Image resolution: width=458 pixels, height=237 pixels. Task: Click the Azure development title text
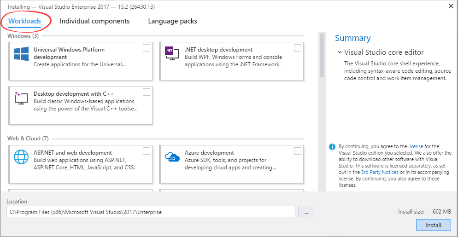[x=209, y=153]
